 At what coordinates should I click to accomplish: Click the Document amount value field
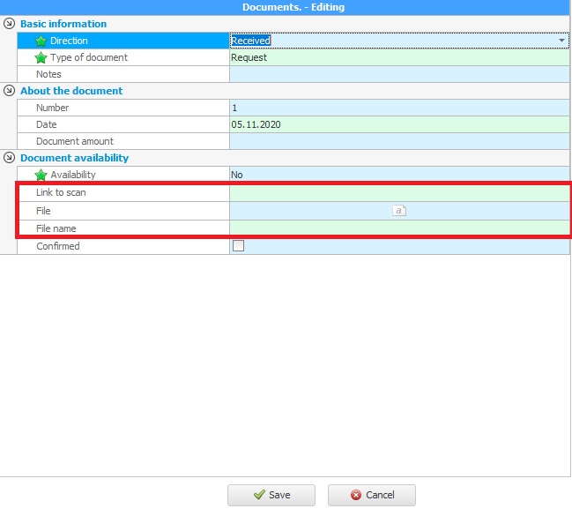pos(399,141)
